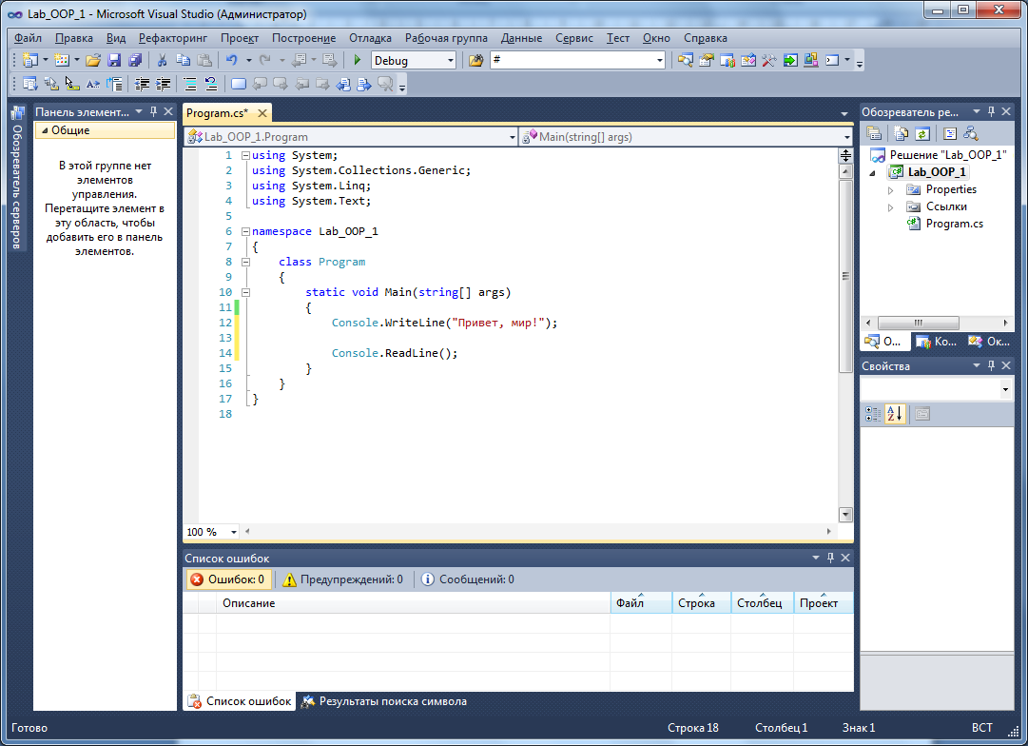This screenshot has width=1028, height=746.
Task: Sort the error list by Проект column
Action: coord(824,603)
